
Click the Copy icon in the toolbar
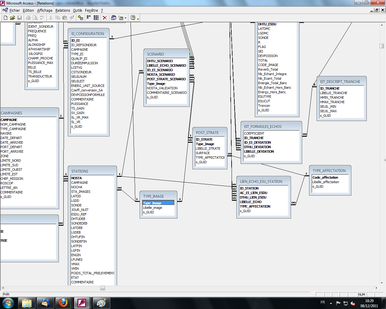tap(58, 18)
